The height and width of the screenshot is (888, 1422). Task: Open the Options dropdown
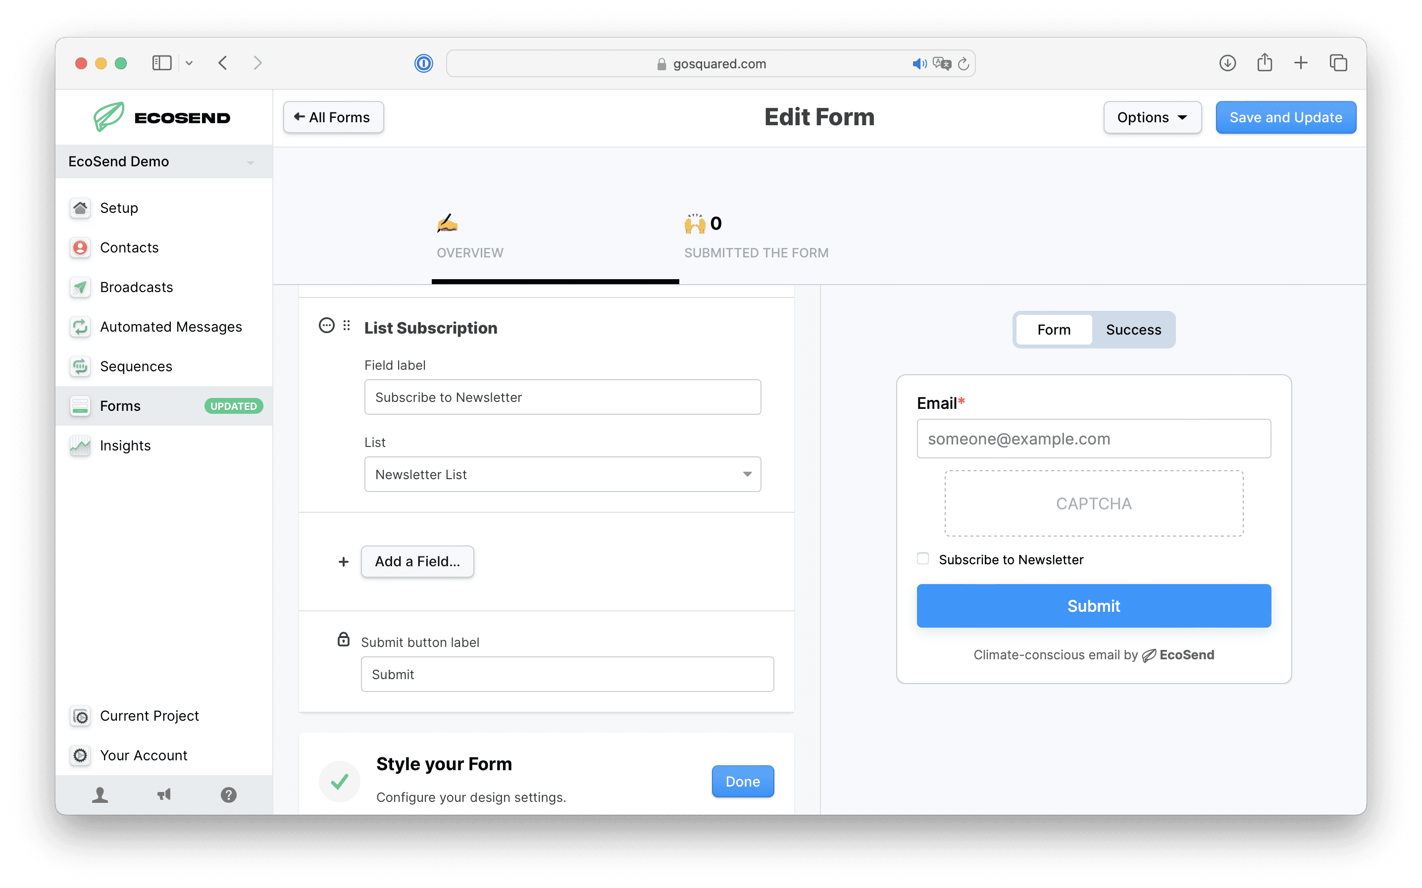1152,117
